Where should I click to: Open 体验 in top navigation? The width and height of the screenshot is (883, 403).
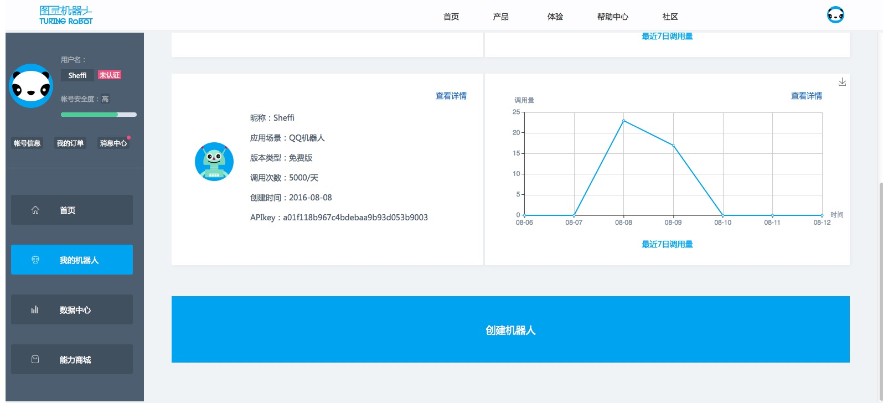555,17
